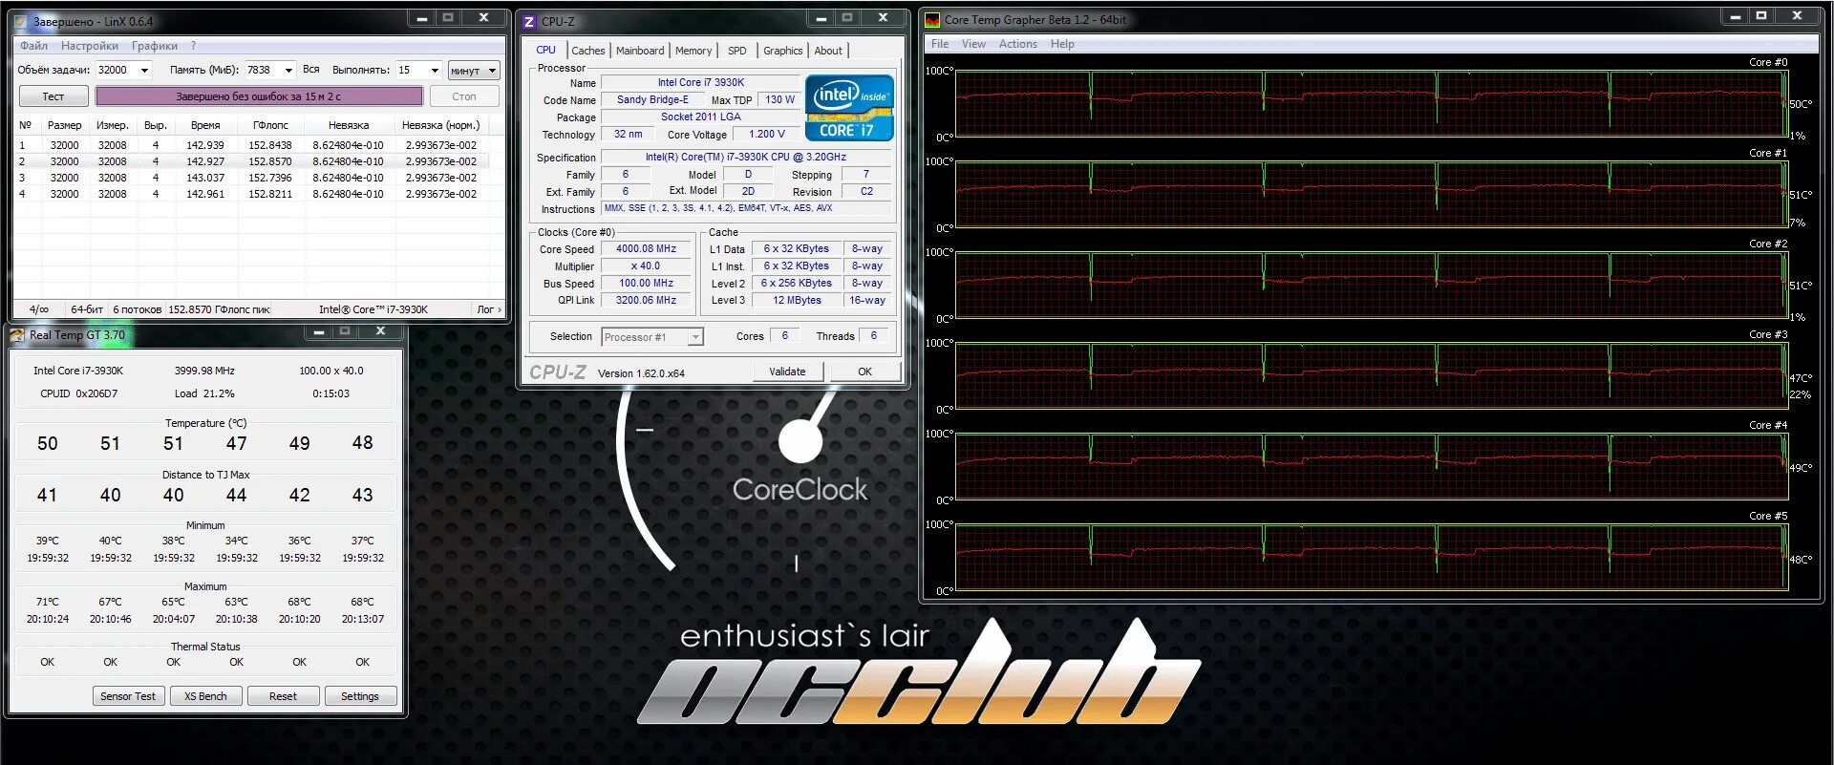This screenshot has height=765, width=1834.
Task: Open the Настройки menu in LinX
Action: pos(90,46)
